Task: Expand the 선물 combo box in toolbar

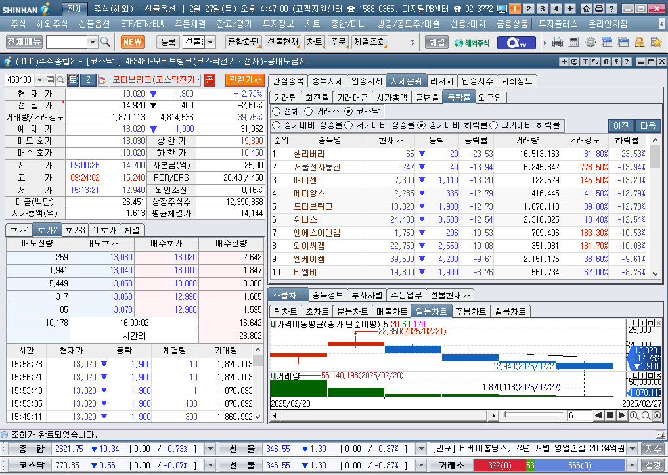Action: (210, 42)
